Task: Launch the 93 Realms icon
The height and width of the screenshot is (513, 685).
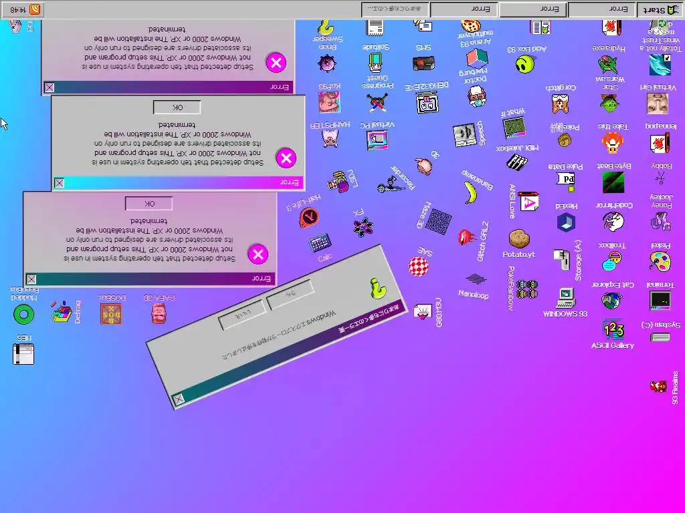Action: click(x=658, y=387)
